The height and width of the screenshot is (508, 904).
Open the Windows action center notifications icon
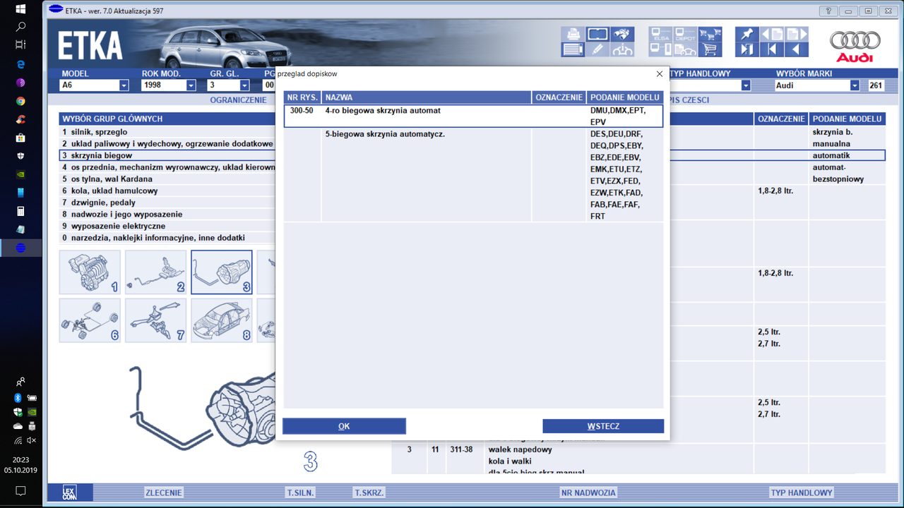pos(20,490)
